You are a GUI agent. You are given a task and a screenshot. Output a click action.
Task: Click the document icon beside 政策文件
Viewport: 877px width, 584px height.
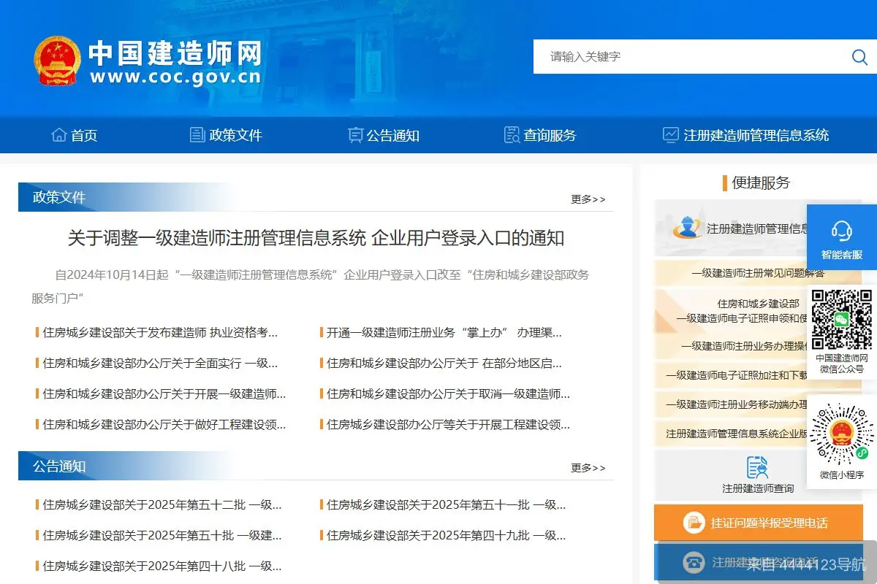pyautogui.click(x=196, y=134)
